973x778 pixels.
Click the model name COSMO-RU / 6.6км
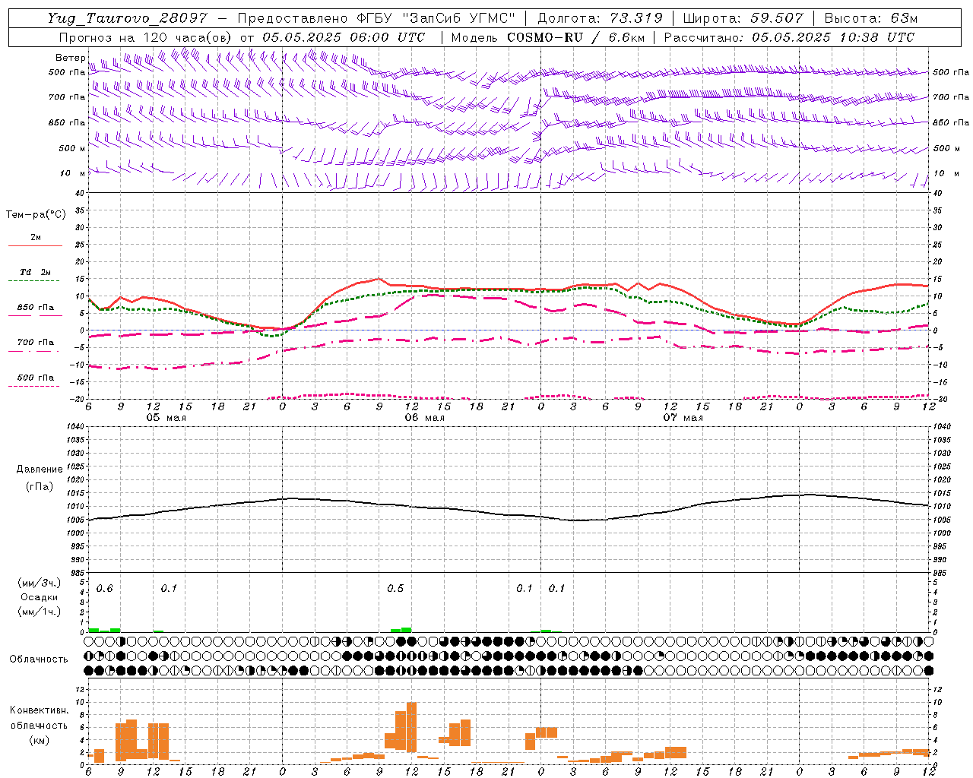pyautogui.click(x=578, y=37)
